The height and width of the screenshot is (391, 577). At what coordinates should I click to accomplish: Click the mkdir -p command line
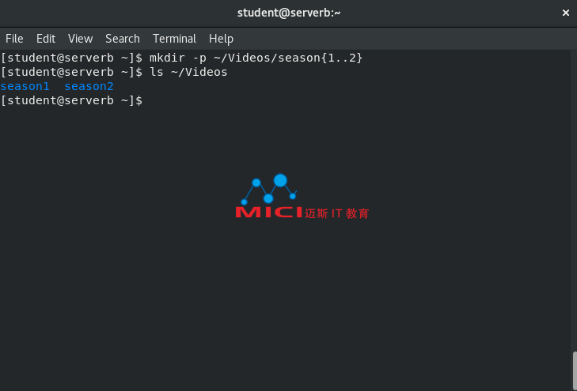click(182, 58)
